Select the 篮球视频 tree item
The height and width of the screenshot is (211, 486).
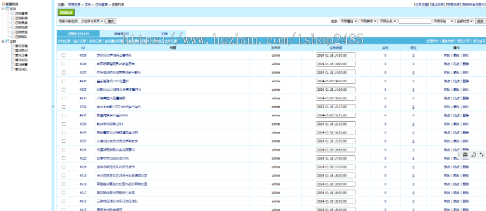coord(21,60)
